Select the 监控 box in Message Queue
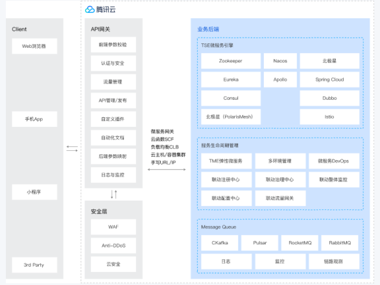Image resolution: width=380 pixels, height=285 pixels. (x=280, y=262)
